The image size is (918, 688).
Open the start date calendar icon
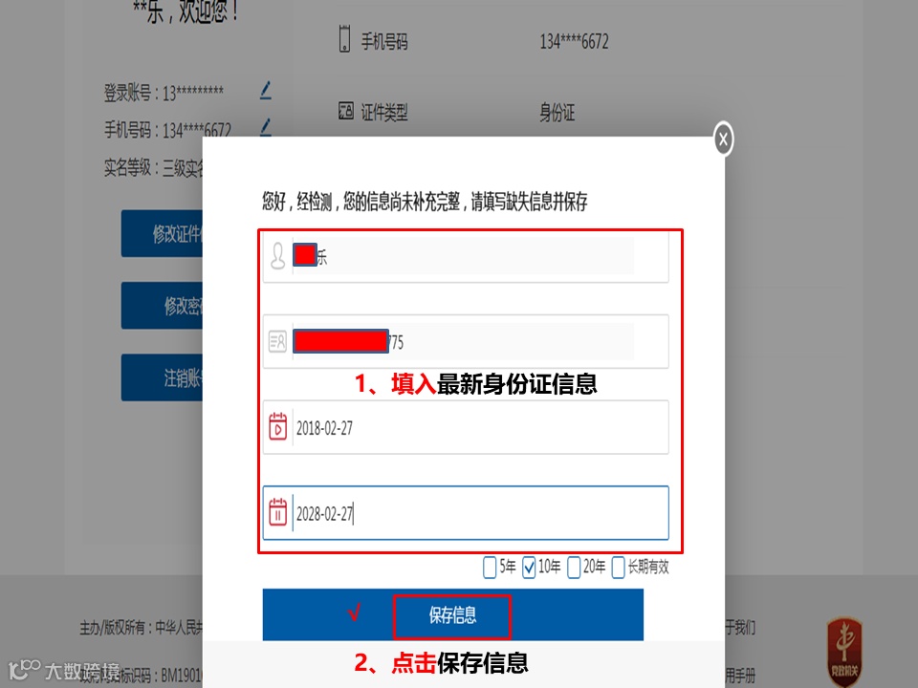pos(277,426)
